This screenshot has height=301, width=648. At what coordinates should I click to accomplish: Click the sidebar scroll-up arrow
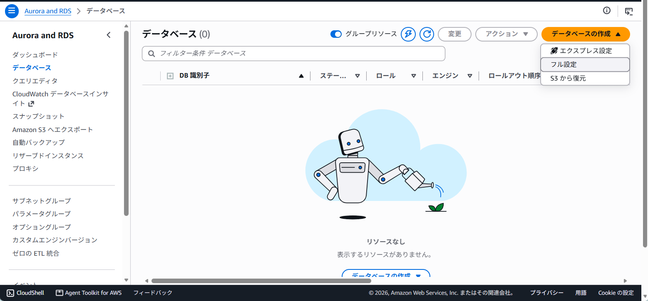click(x=126, y=26)
